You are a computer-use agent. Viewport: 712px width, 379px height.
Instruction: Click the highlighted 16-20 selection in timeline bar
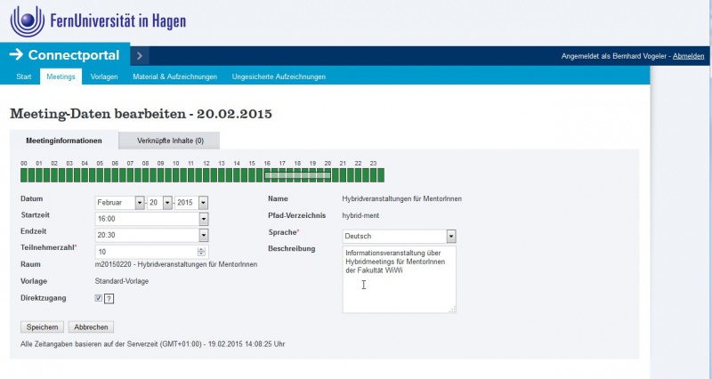point(297,174)
